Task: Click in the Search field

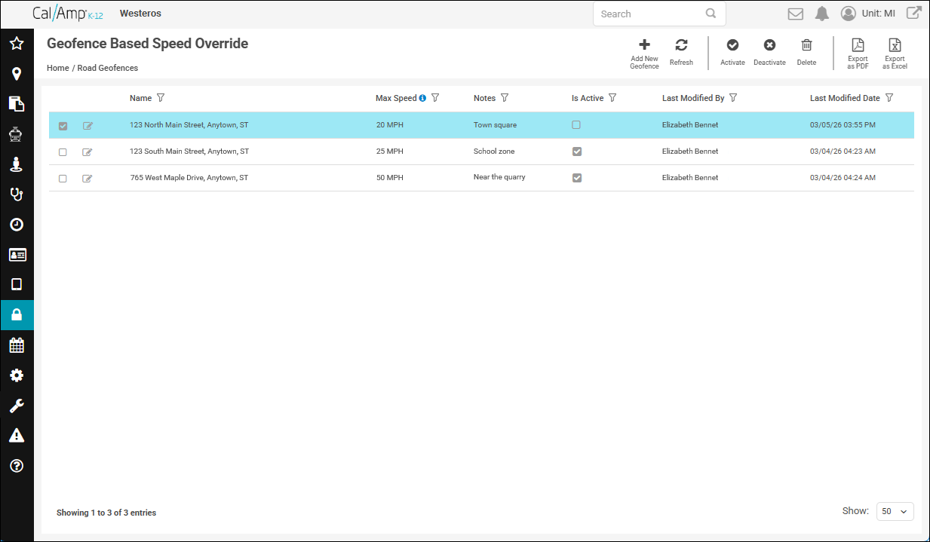Action: 659,14
